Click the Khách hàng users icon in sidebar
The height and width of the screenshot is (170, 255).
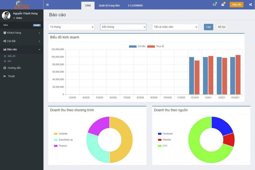(5, 33)
